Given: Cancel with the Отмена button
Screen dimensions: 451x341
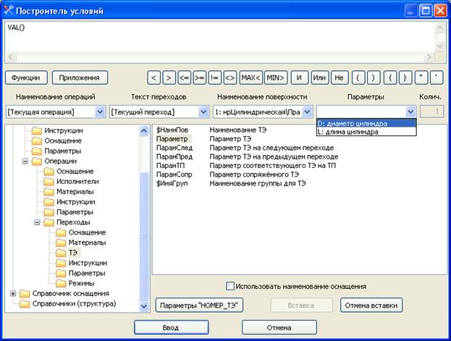Looking at the screenshot, I should [279, 327].
